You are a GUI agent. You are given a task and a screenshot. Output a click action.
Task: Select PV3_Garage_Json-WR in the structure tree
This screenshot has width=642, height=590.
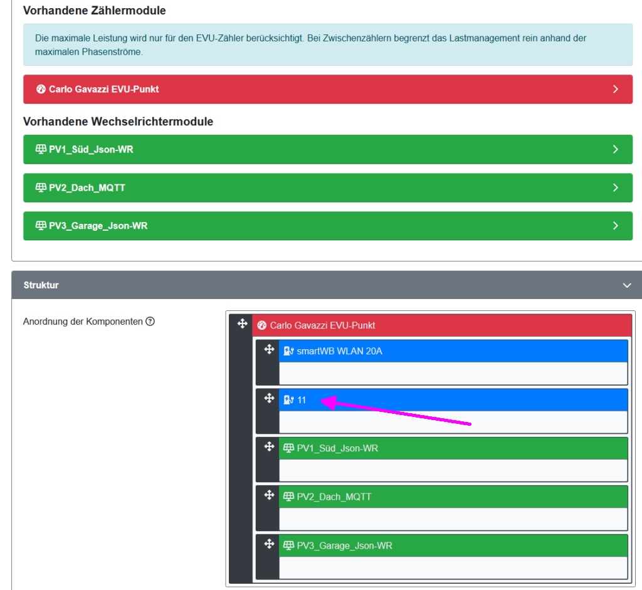click(453, 545)
